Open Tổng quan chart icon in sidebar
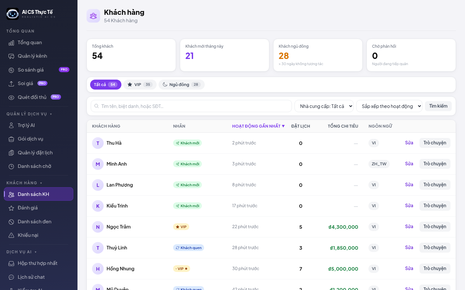This screenshot has width=465, height=290. pos(11,43)
